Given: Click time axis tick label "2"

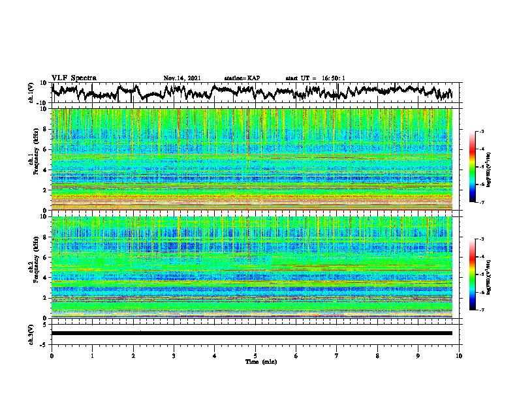Looking at the screenshot, I should (x=133, y=356).
